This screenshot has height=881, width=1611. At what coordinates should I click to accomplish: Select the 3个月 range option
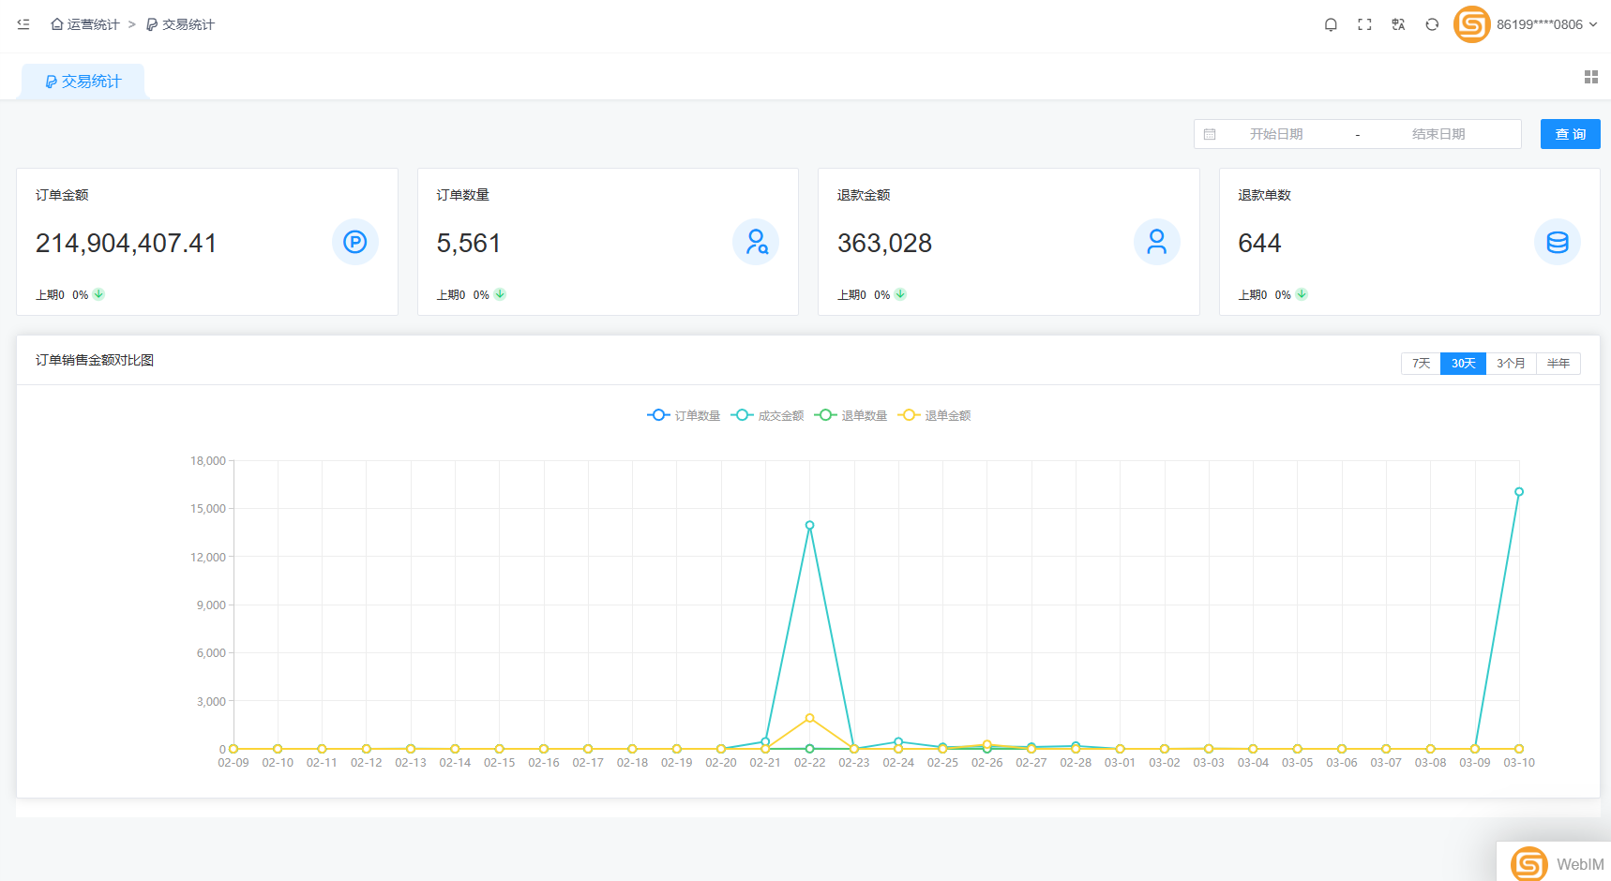click(x=1510, y=364)
